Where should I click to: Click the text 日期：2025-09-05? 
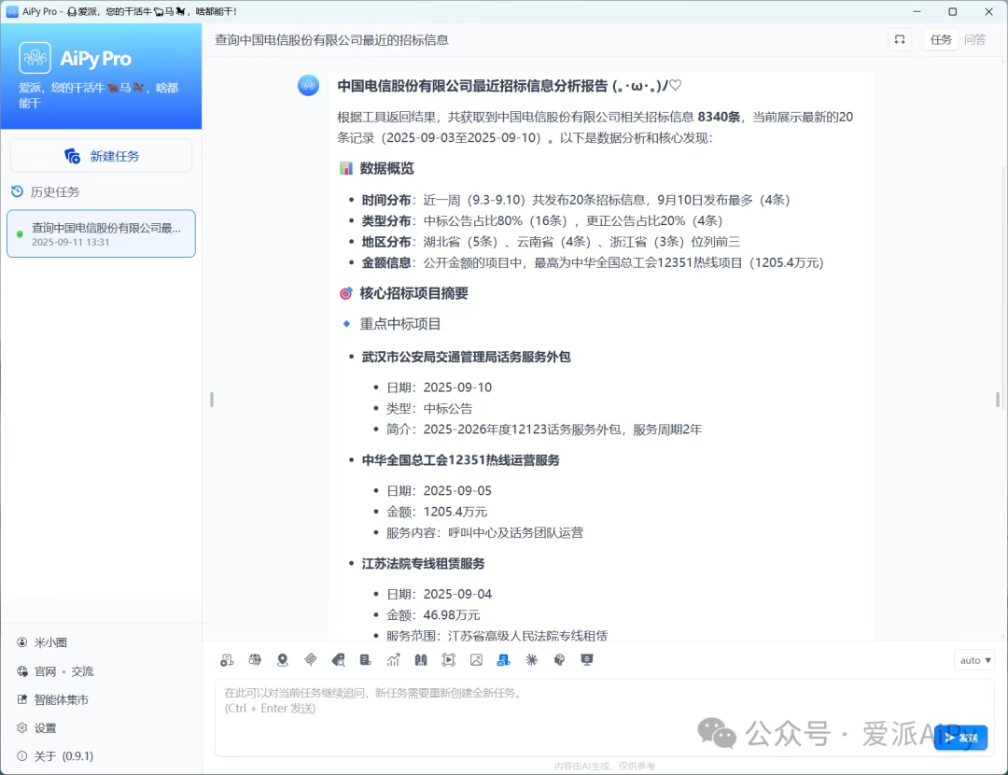(439, 491)
